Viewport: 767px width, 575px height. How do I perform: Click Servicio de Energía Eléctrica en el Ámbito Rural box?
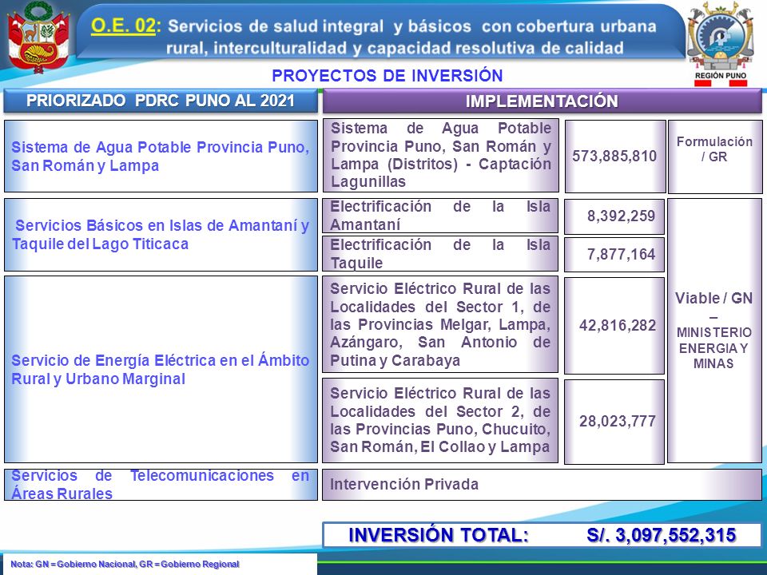pos(161,369)
